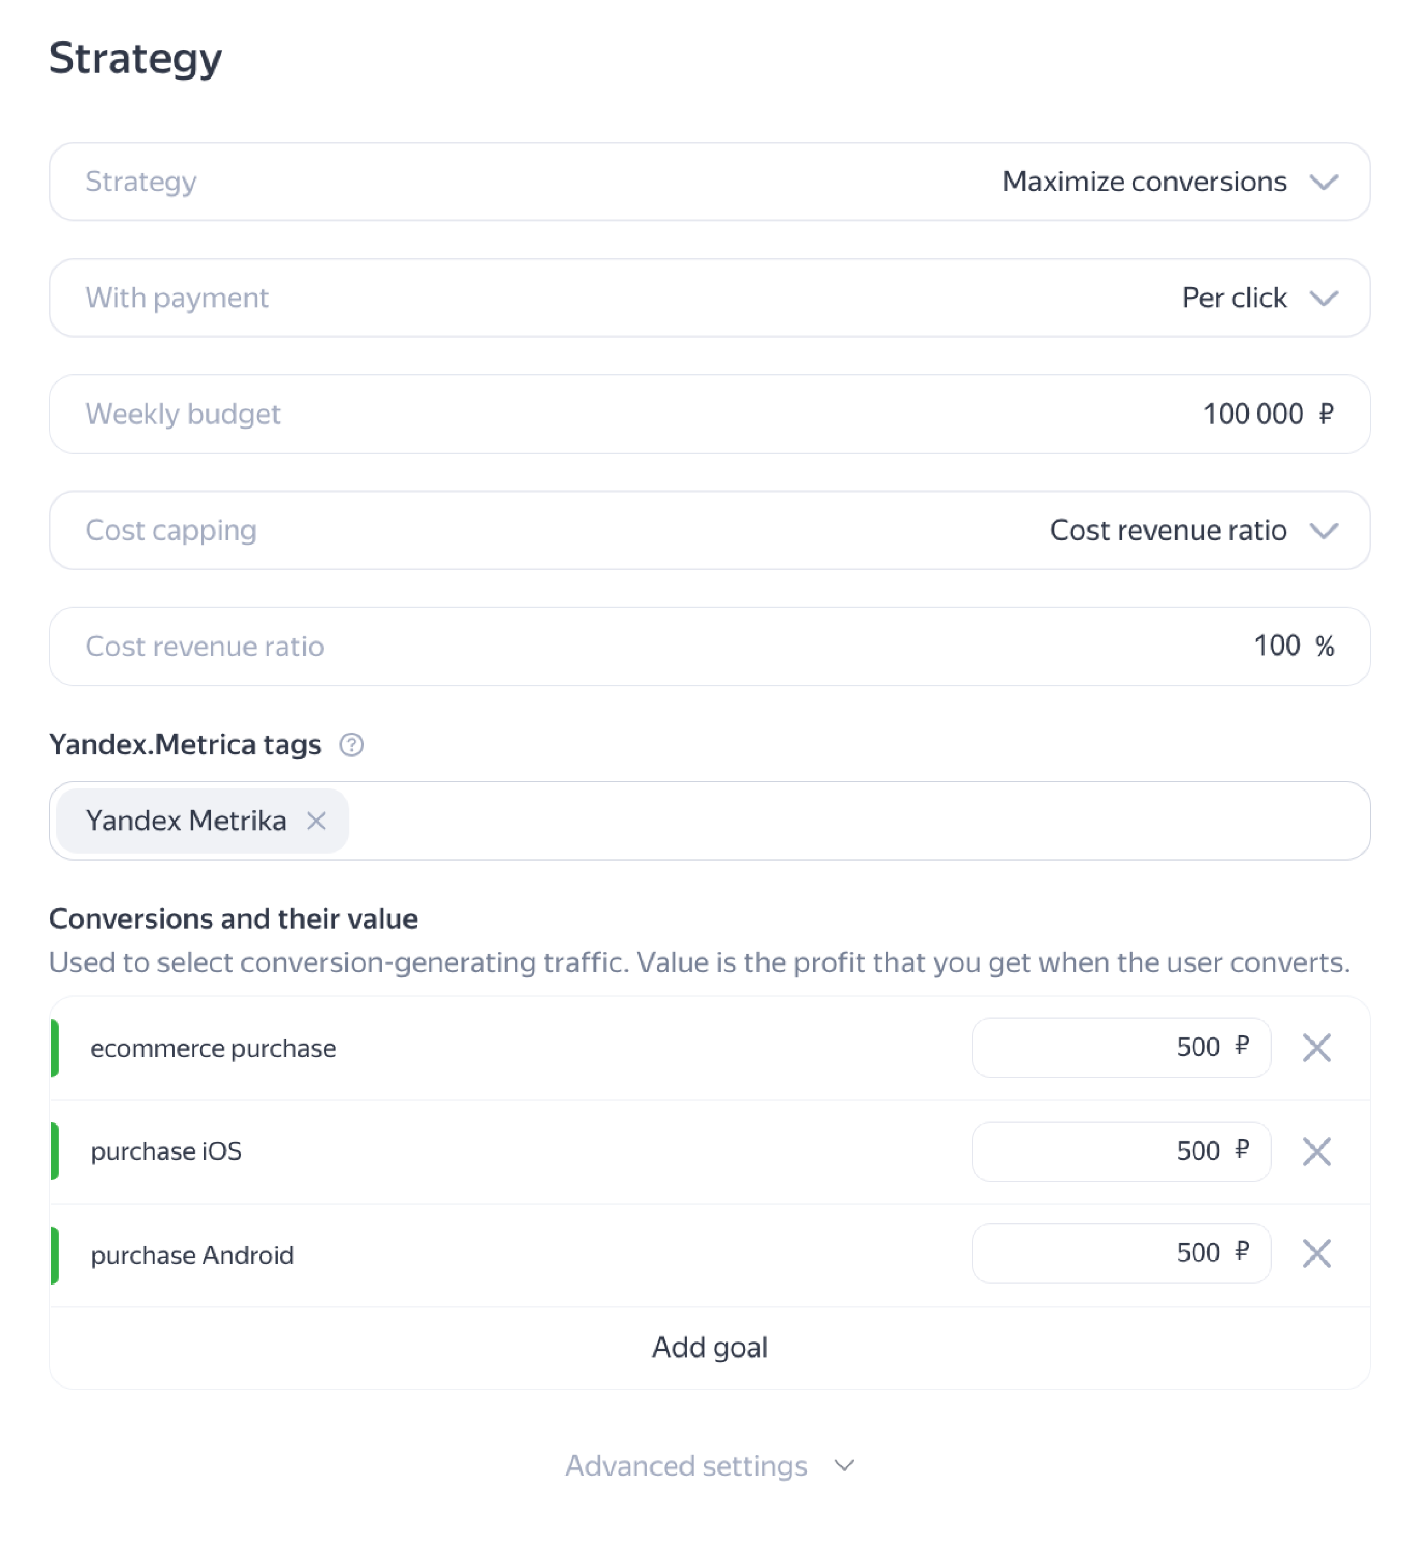The width and height of the screenshot is (1420, 1562).
Task: Remove the Yandex Metrika tag chip
Action: pyautogui.click(x=316, y=821)
